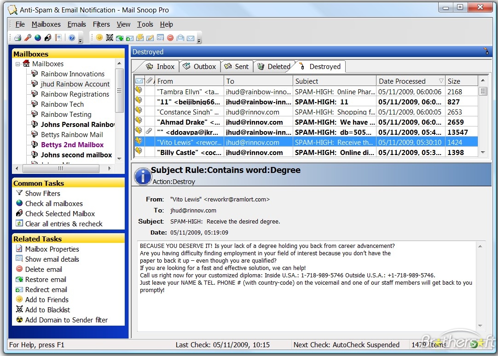Screen dimensions: 498x356
Task: Click the blue info icon beside Subject Rule
Action: (x=143, y=176)
